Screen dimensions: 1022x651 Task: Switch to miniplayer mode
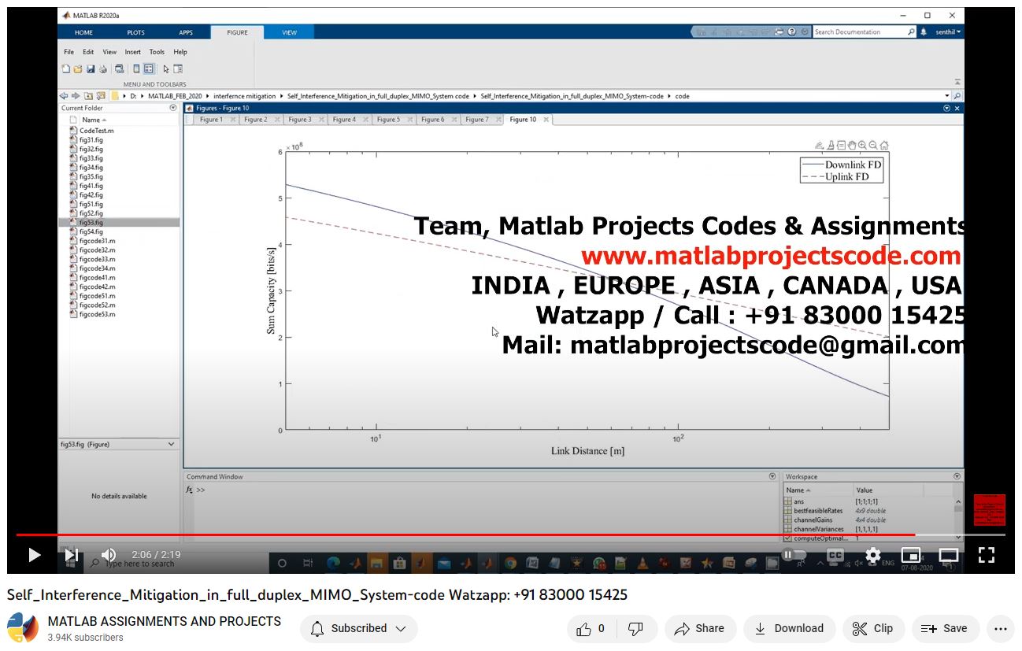pos(910,555)
